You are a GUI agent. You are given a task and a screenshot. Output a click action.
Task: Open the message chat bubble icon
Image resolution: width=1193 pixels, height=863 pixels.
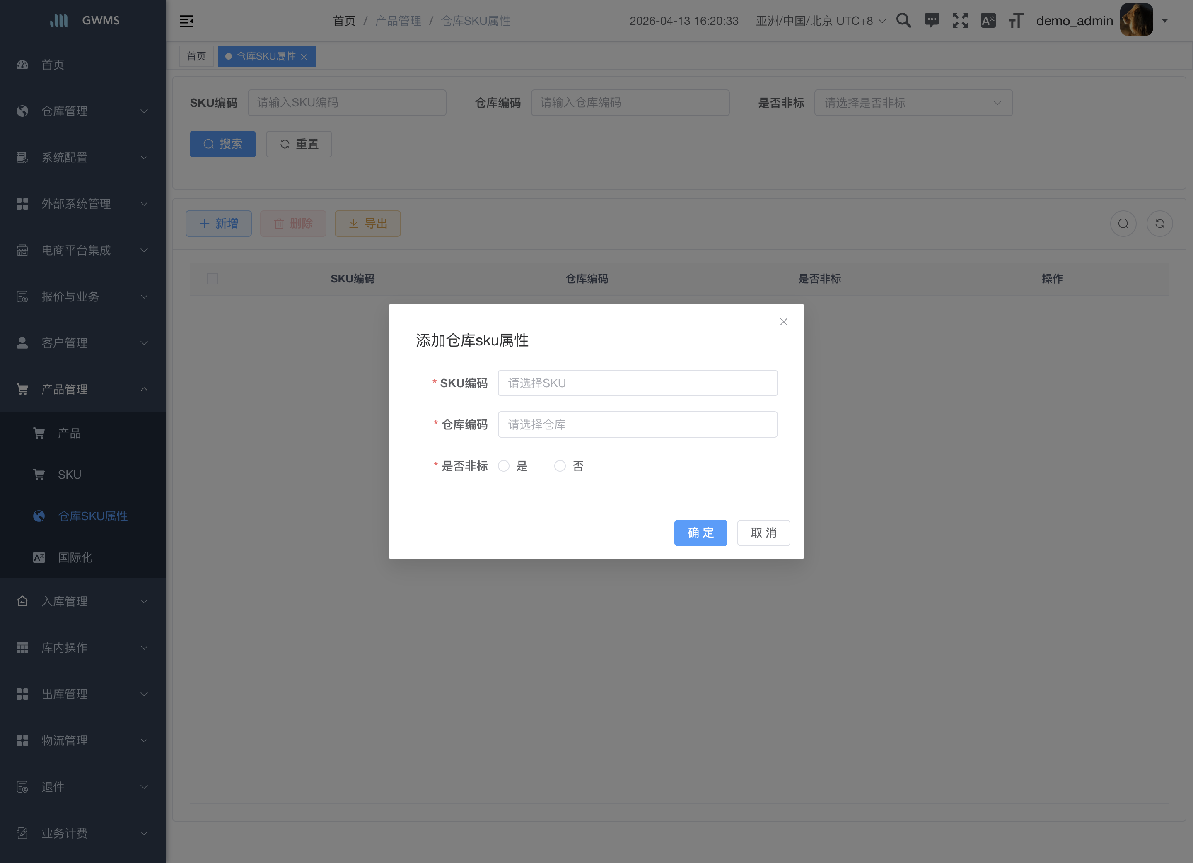(x=932, y=21)
